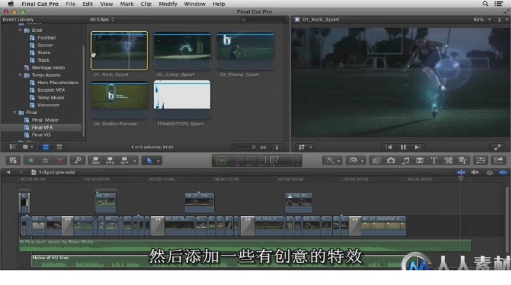
Task: Show the Effects browser
Action: (376, 161)
